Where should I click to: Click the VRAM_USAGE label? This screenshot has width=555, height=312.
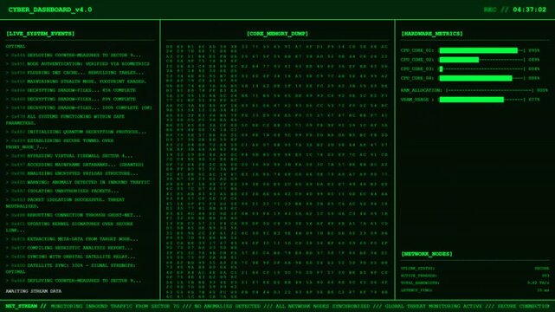pyautogui.click(x=417, y=100)
